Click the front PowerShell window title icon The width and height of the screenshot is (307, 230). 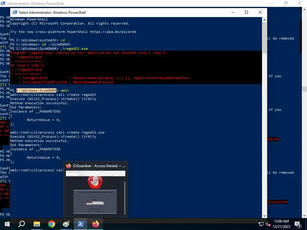[15, 12]
